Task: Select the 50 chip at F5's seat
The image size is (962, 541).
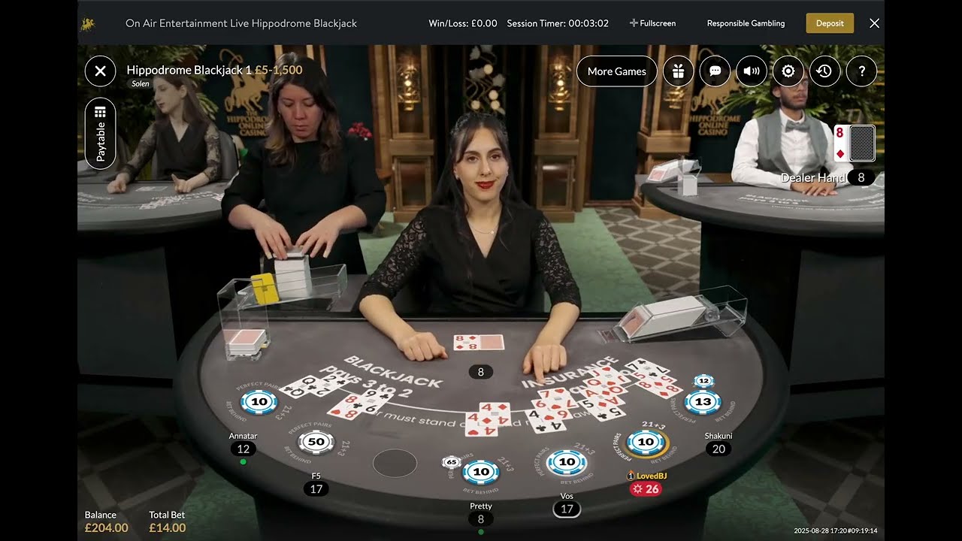Action: pos(316,442)
